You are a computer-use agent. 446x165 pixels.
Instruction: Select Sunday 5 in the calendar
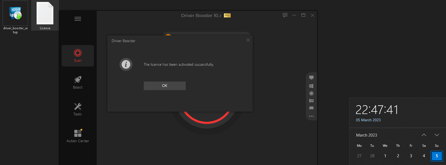click(437, 156)
